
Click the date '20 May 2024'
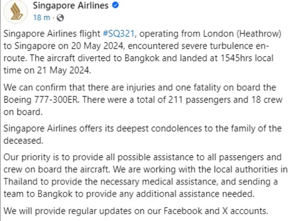point(97,46)
